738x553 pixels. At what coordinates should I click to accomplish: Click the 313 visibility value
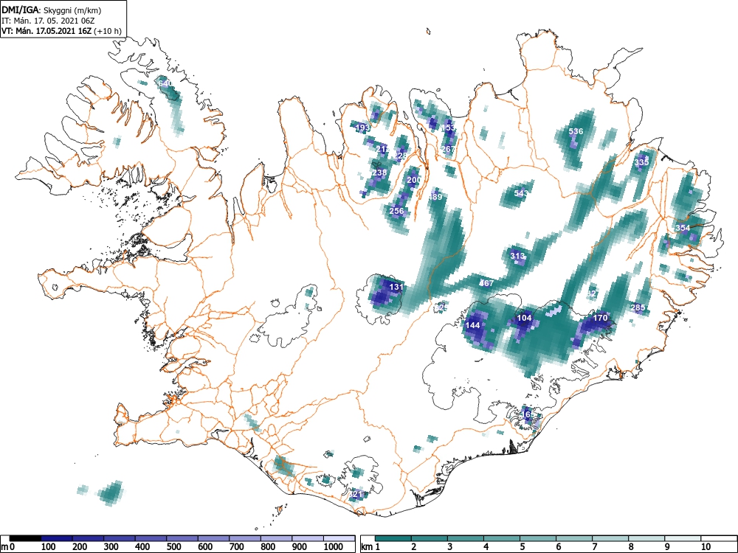[517, 256]
